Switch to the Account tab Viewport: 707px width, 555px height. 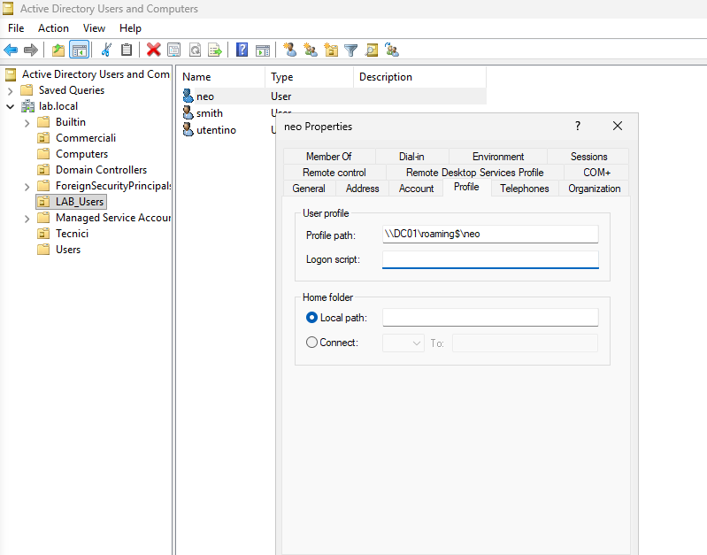(416, 189)
